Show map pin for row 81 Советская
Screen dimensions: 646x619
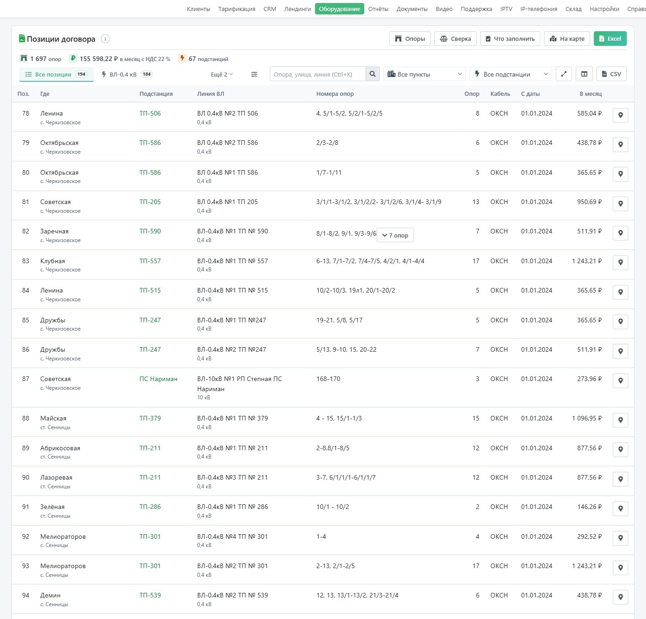(620, 204)
